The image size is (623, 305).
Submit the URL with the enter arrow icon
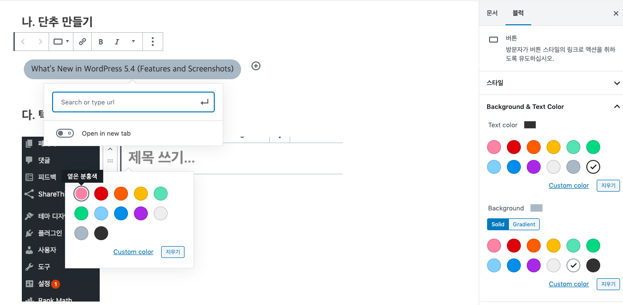204,102
